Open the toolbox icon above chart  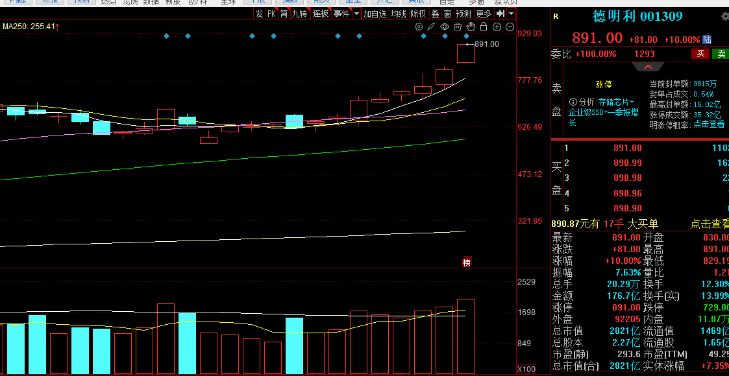pyautogui.click(x=458, y=27)
